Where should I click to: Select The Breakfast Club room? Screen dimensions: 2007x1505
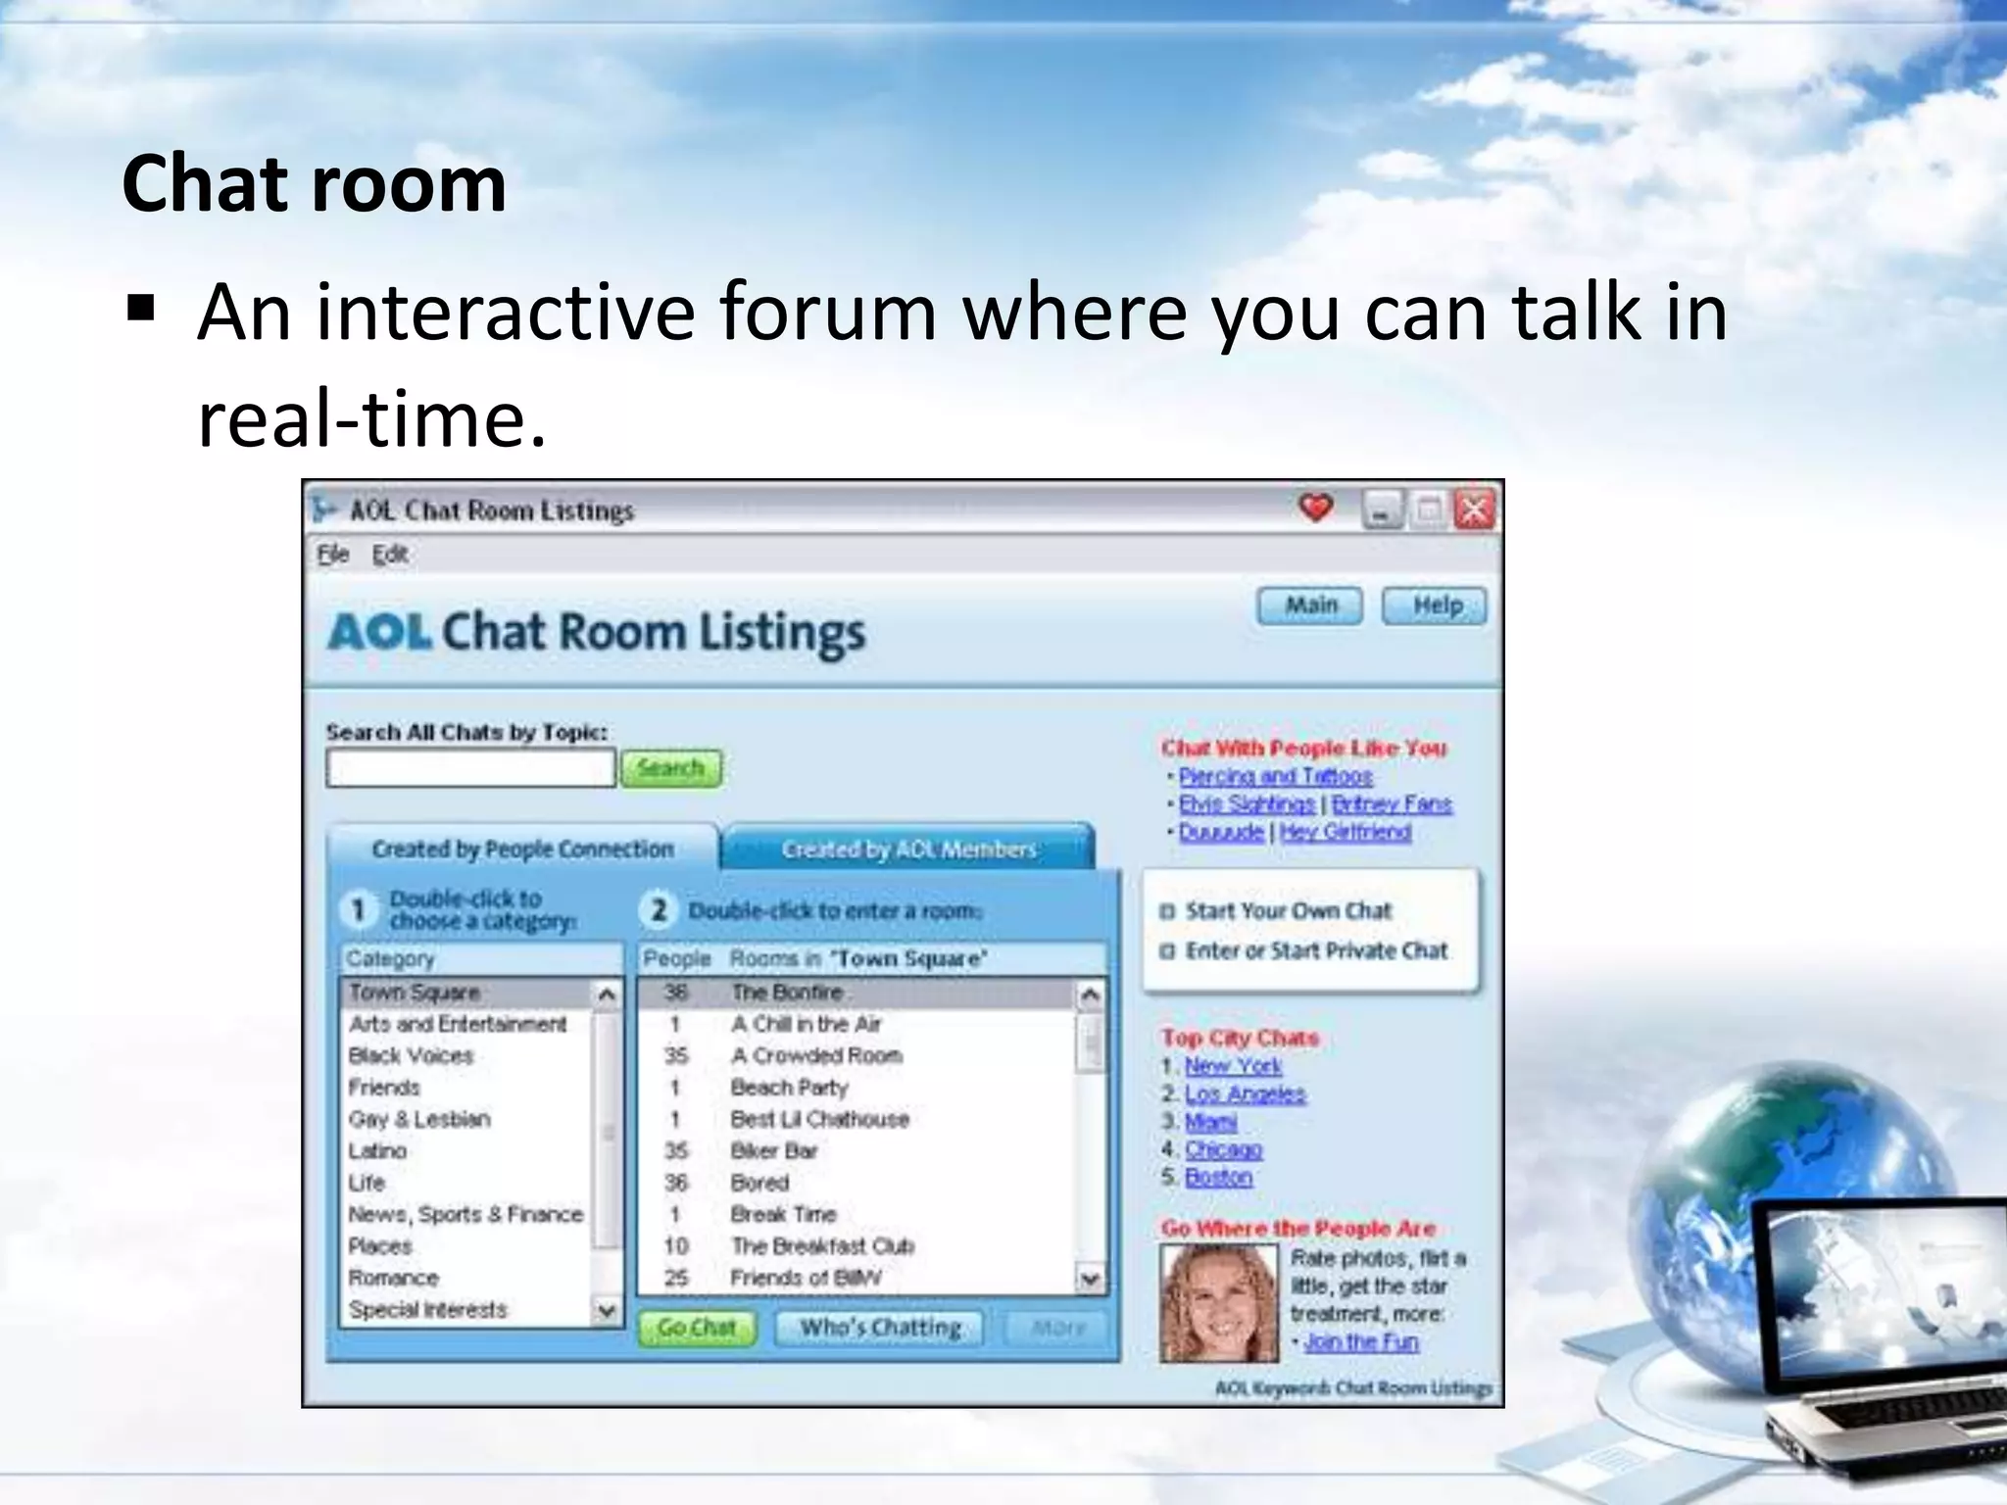click(857, 1246)
